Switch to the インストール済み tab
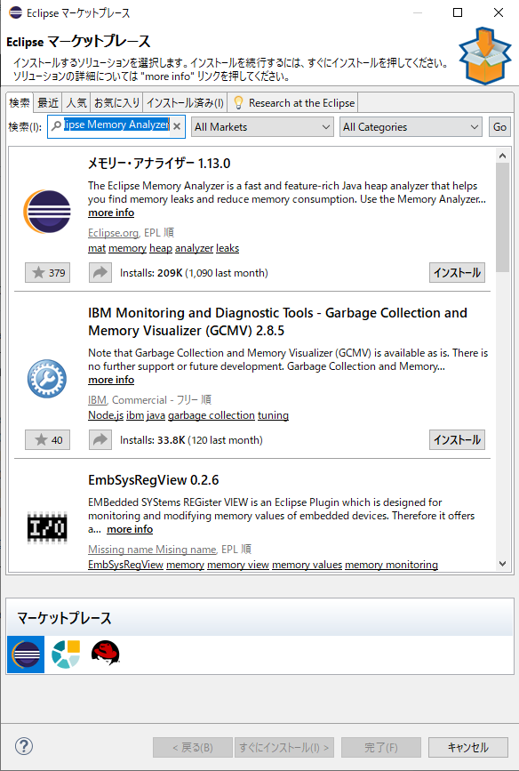 click(x=184, y=102)
